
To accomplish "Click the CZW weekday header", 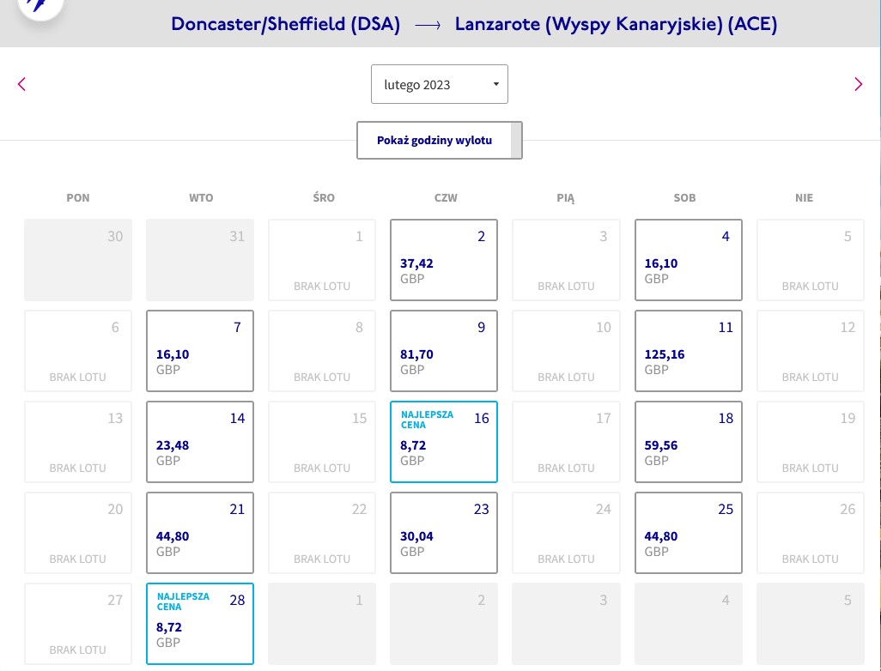I will tap(447, 197).
